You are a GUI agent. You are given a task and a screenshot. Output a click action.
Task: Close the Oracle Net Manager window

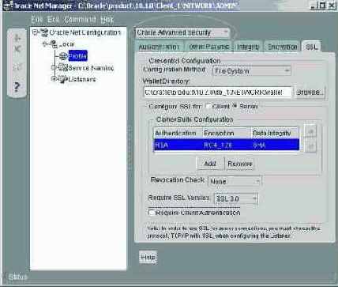[x=332, y=6]
